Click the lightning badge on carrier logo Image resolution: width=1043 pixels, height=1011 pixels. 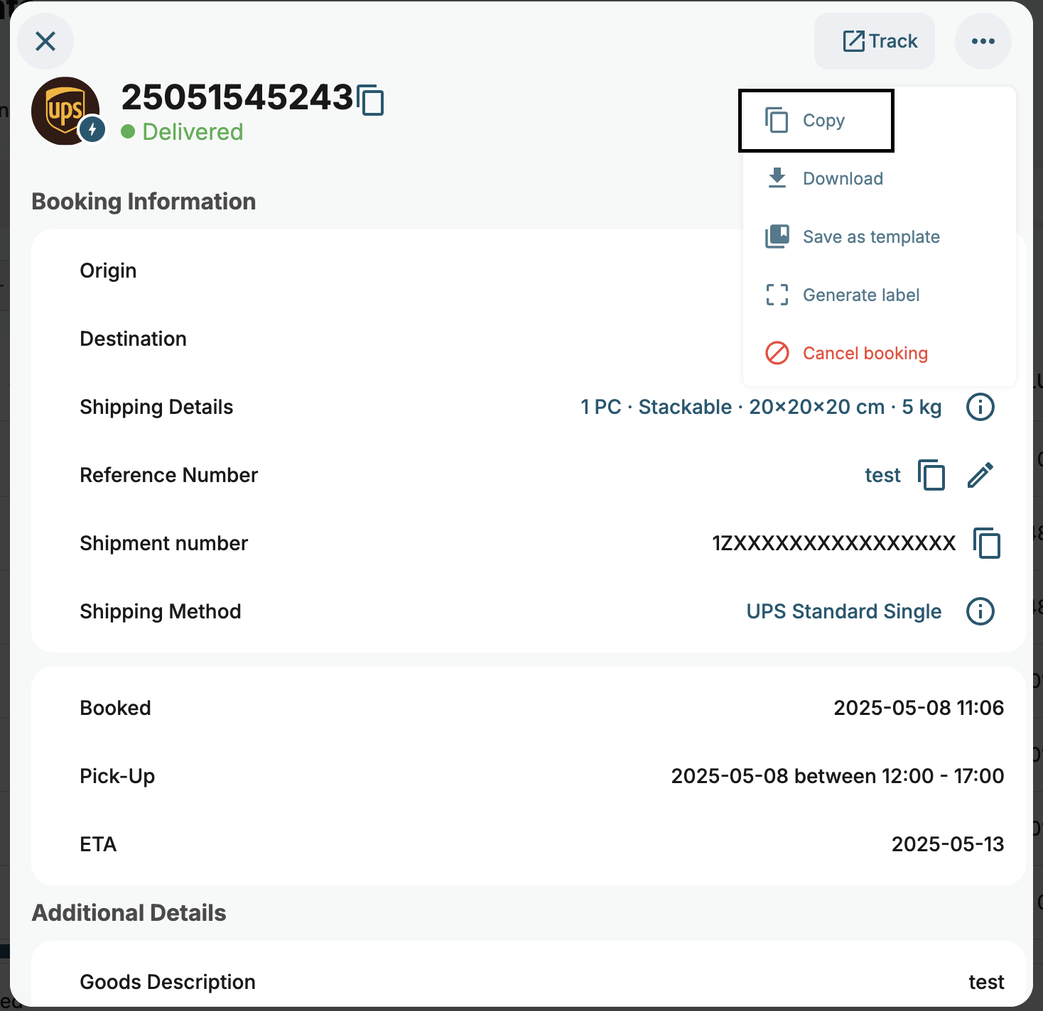click(92, 130)
